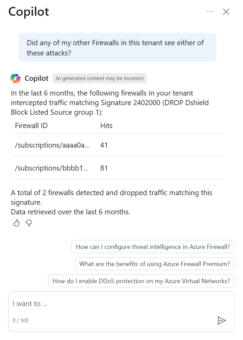Open the more options ellipsis menu

[x=210, y=12]
